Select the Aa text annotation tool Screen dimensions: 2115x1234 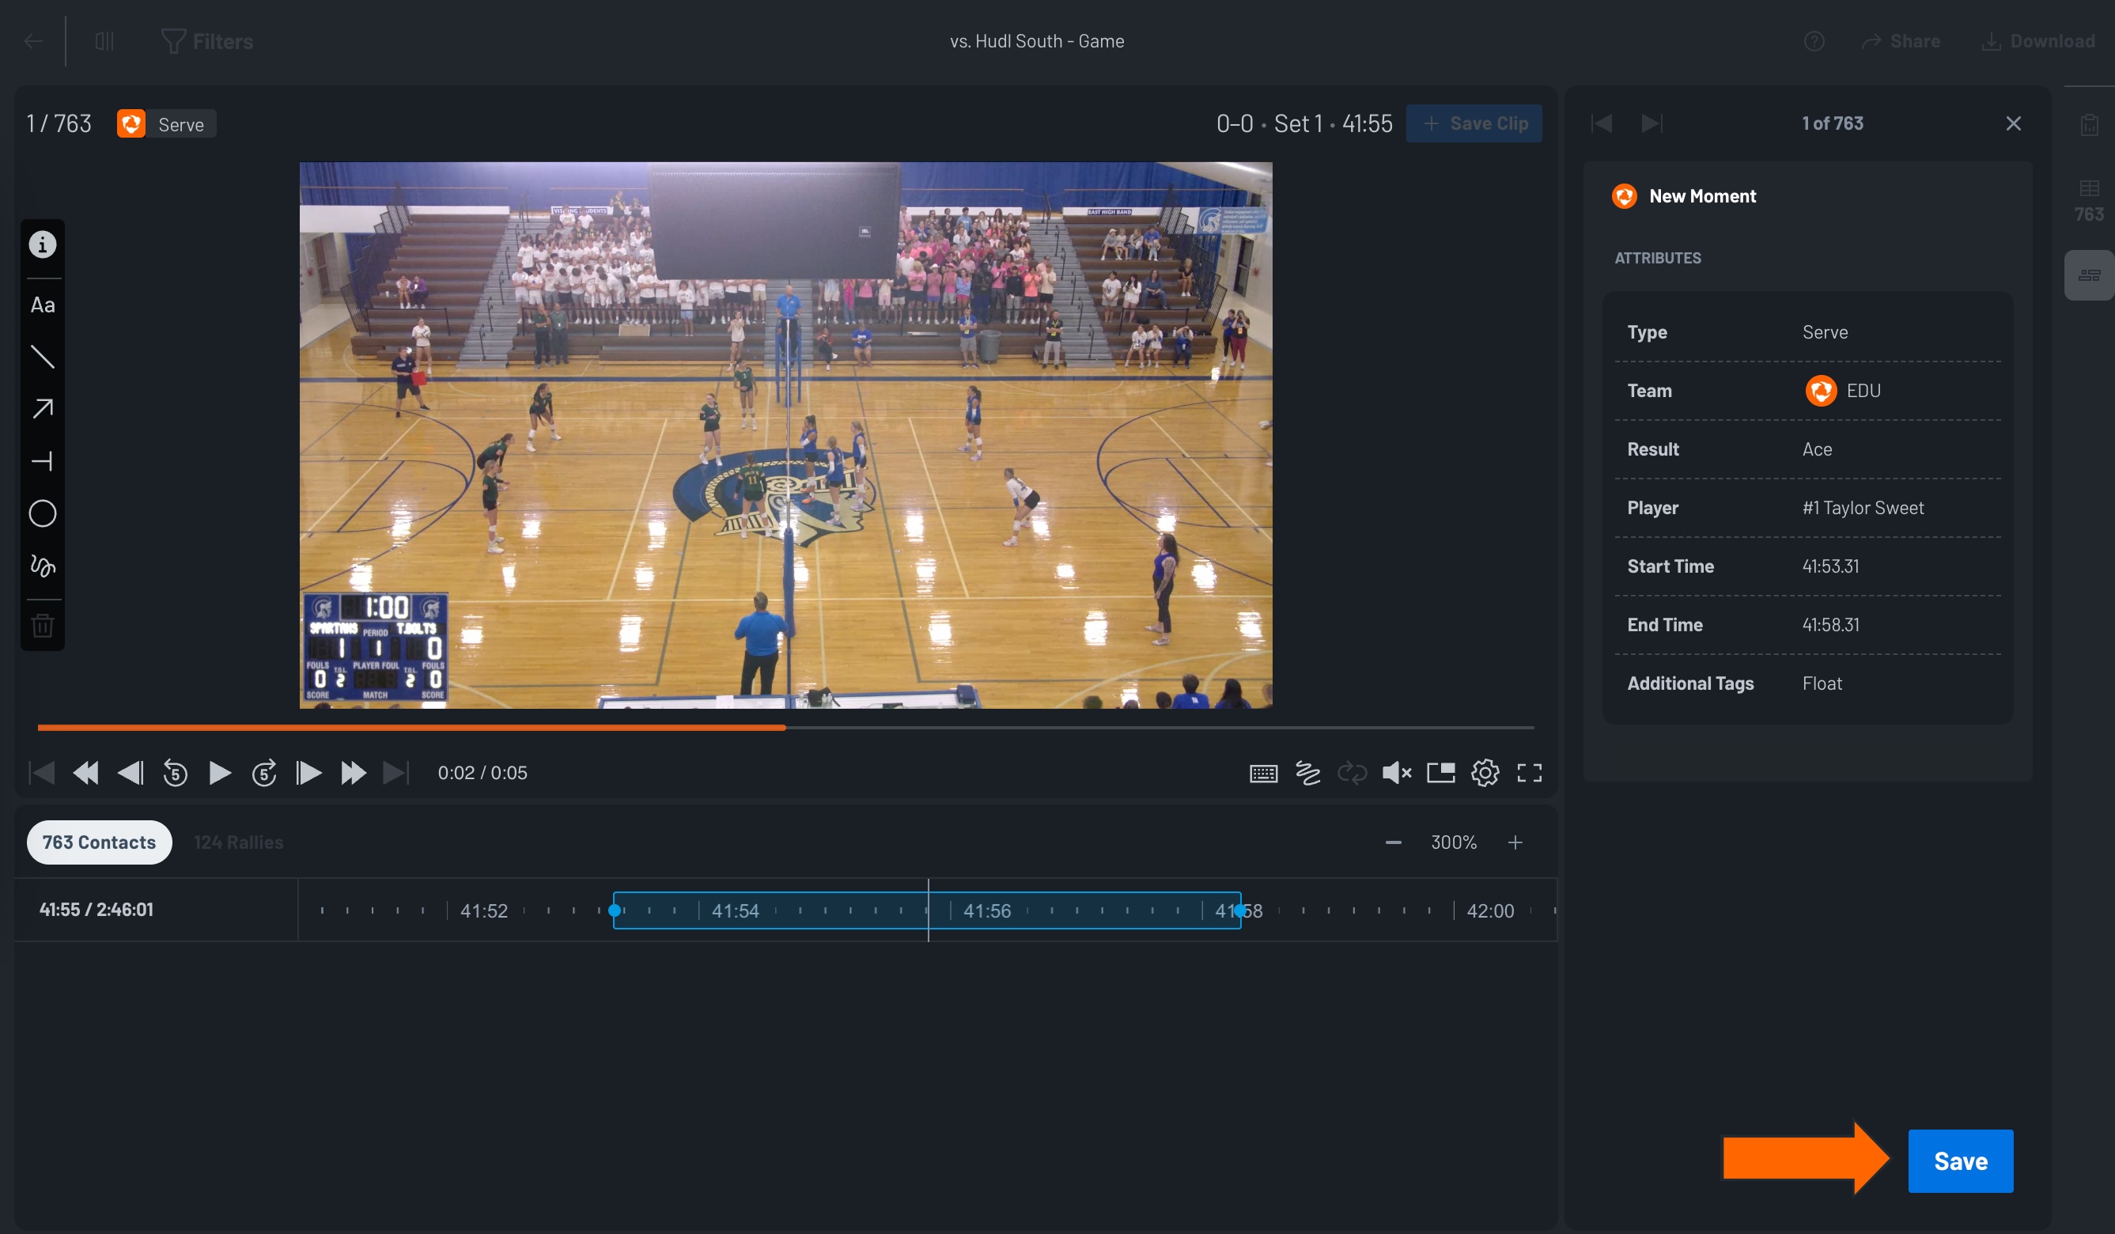tap(42, 305)
